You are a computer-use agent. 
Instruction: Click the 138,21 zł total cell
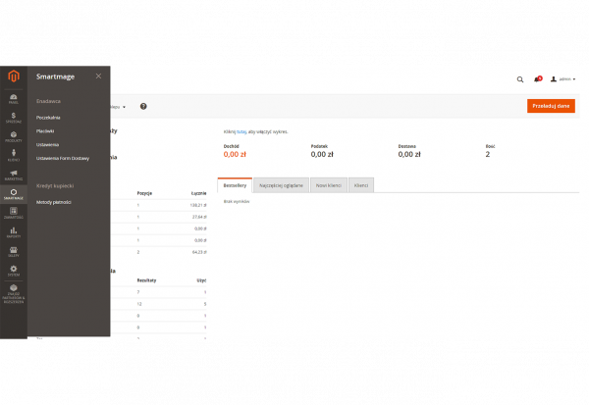198,205
